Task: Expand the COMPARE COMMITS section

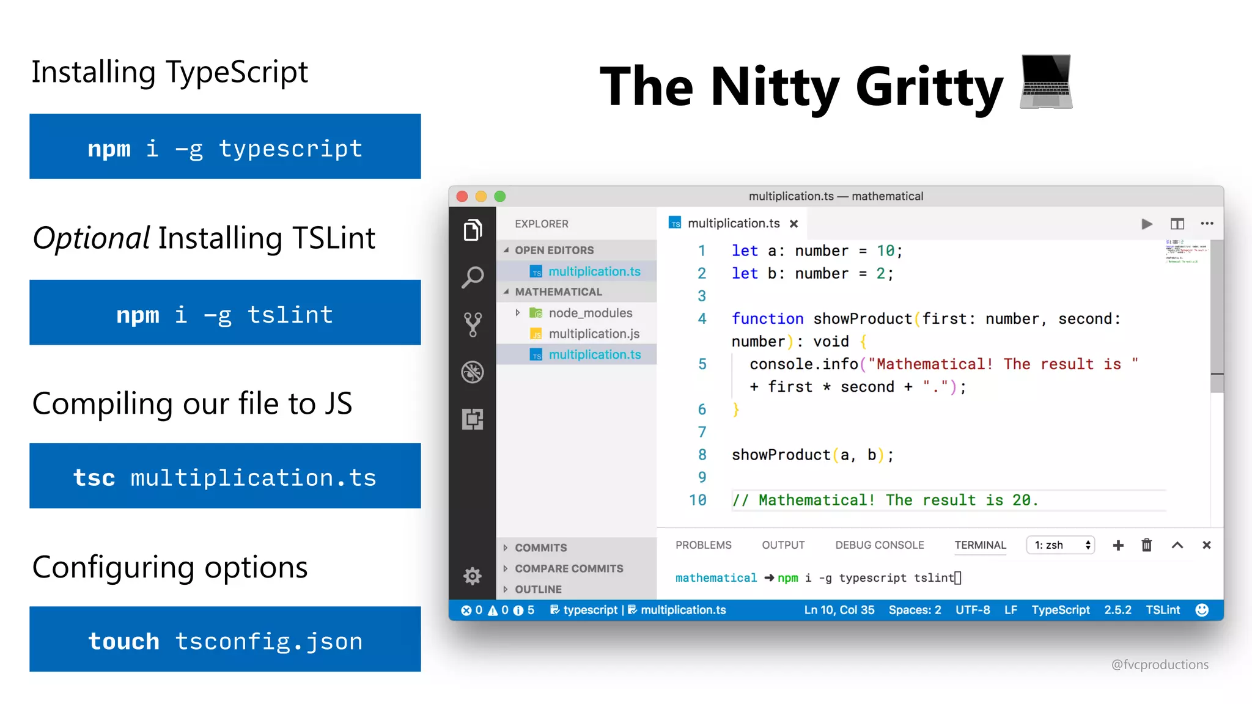Action: pos(506,568)
